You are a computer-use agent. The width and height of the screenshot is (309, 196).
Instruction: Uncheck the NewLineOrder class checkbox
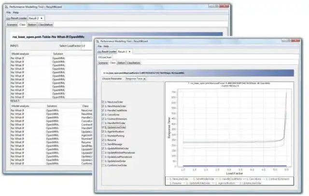tap(103, 102)
